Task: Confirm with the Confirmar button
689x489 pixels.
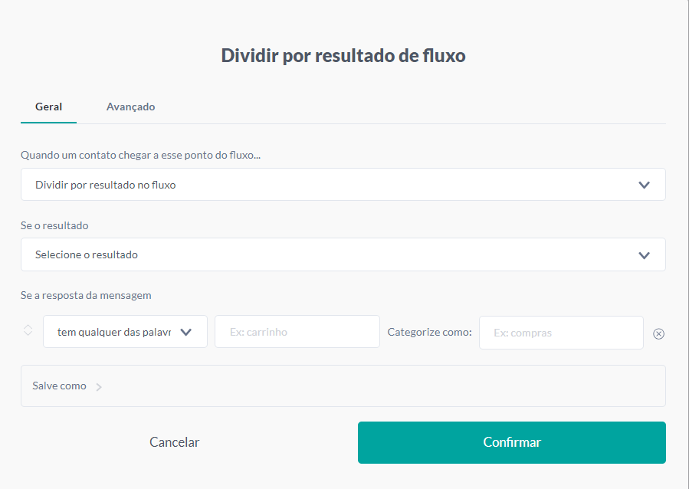Action: pyautogui.click(x=511, y=442)
